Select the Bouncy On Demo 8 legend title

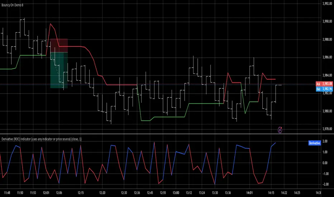coord(12,5)
